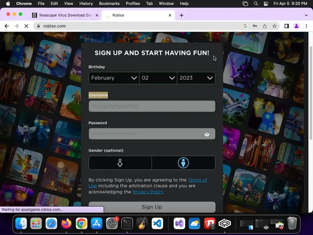Toggle password visibility eye icon
Viewport: 313px width, 235px height.
[207, 135]
